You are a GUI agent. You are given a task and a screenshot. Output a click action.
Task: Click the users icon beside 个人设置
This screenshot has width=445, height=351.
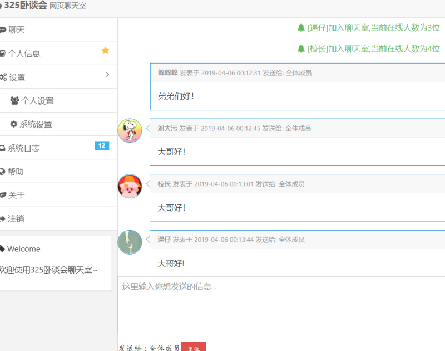14,101
